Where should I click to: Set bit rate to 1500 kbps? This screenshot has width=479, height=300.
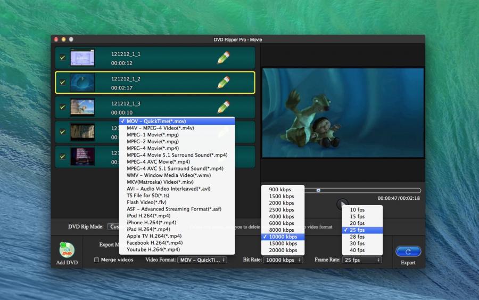click(283, 196)
